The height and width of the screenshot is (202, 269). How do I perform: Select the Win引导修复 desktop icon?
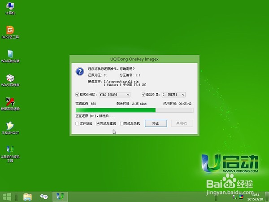pos(10,80)
